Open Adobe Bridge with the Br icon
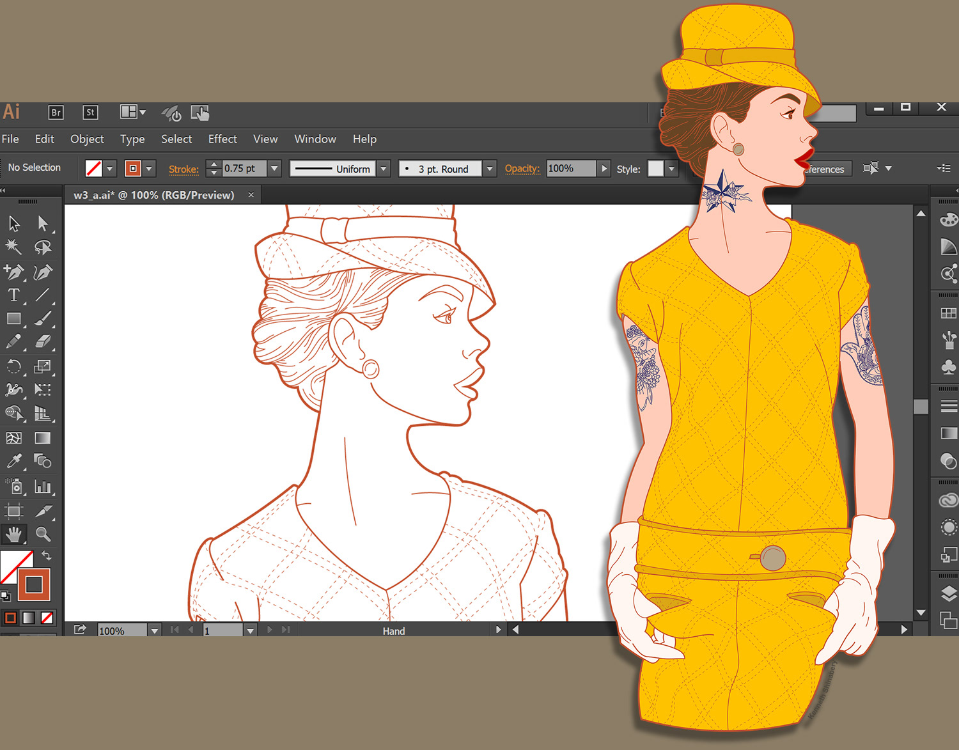959x750 pixels. [56, 113]
